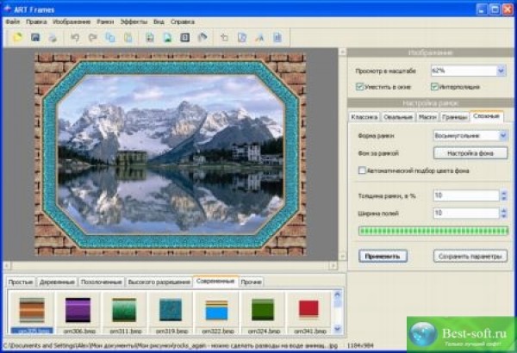517x353 pixels.
Task: Select the dark green frame om324.bmp
Action: (263, 310)
